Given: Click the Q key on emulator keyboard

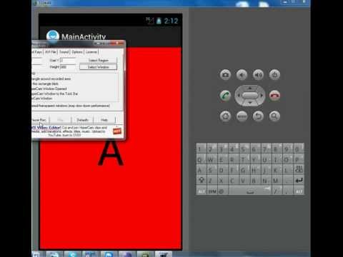Looking at the screenshot, I should tap(202, 158).
